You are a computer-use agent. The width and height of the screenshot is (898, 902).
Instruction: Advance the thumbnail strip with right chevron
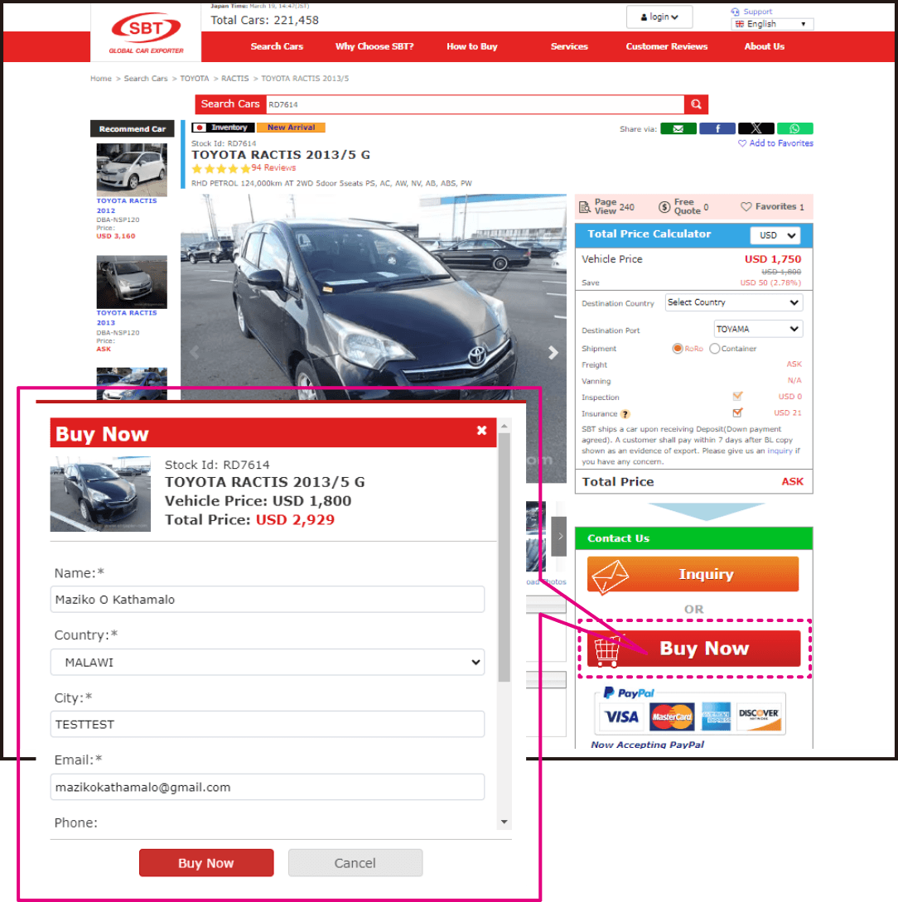click(x=559, y=536)
